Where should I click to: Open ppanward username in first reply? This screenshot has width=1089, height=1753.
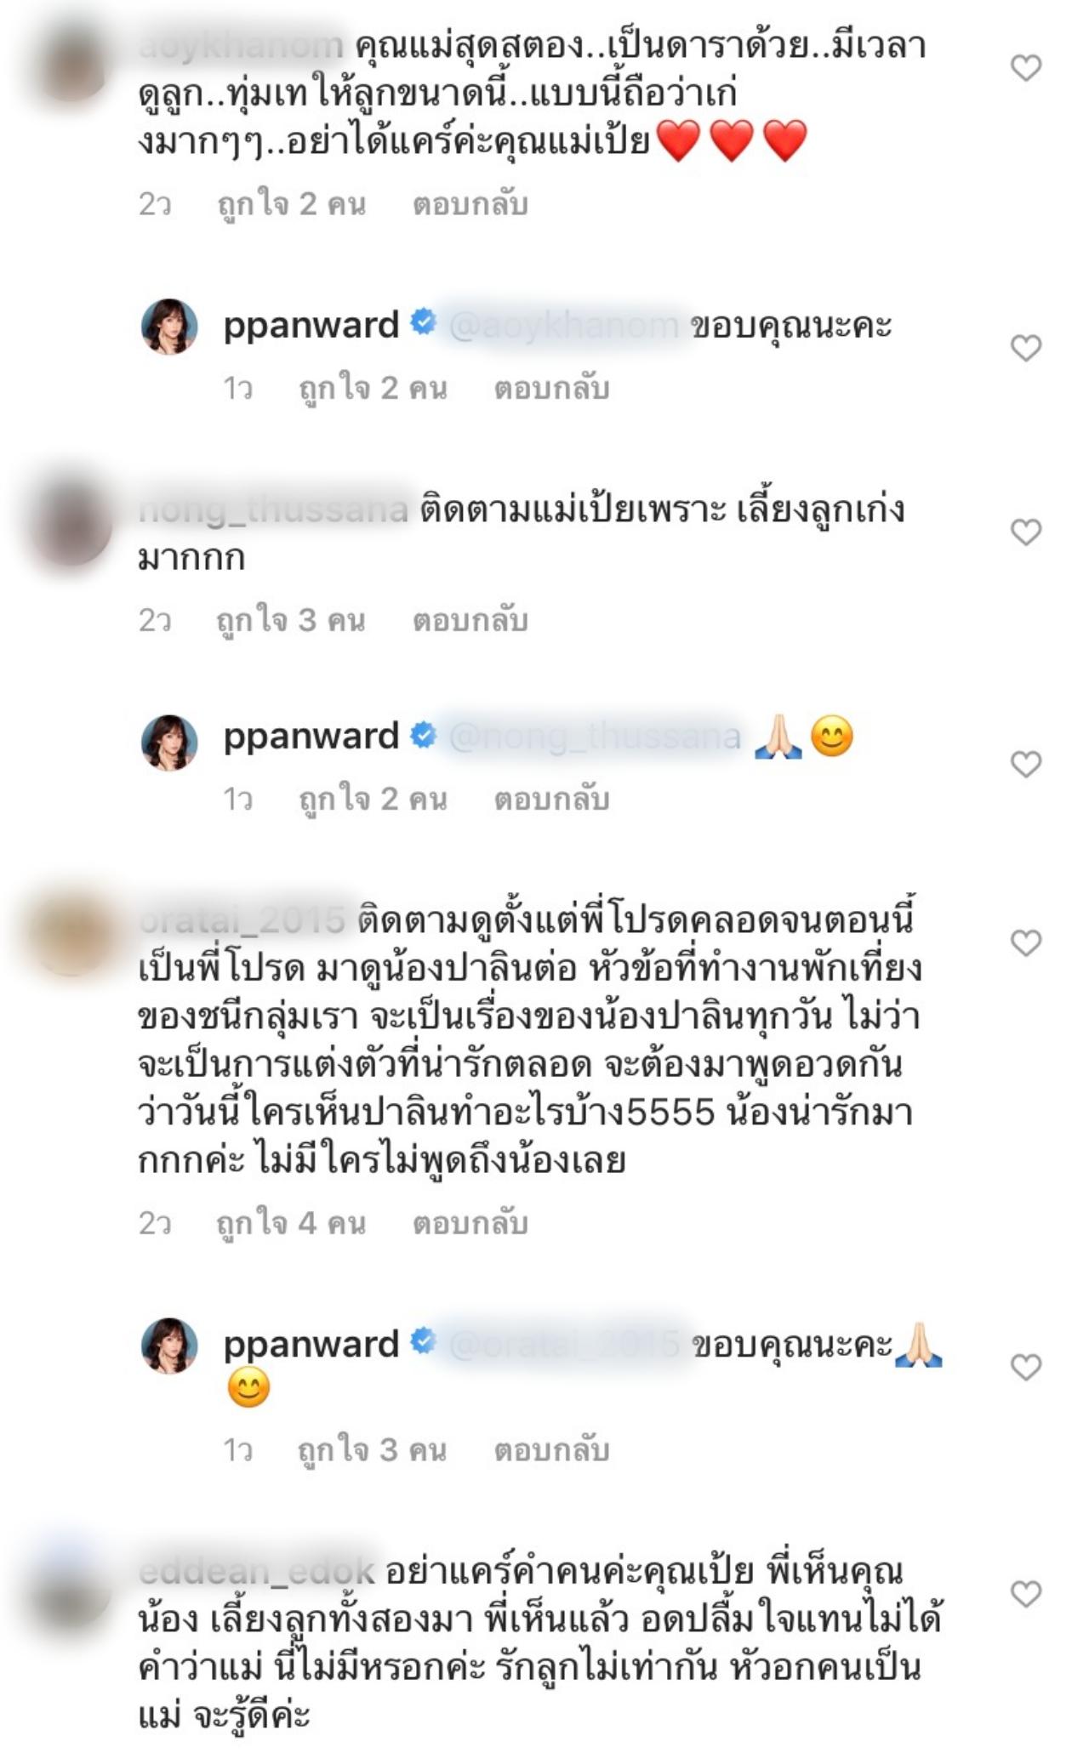(311, 325)
